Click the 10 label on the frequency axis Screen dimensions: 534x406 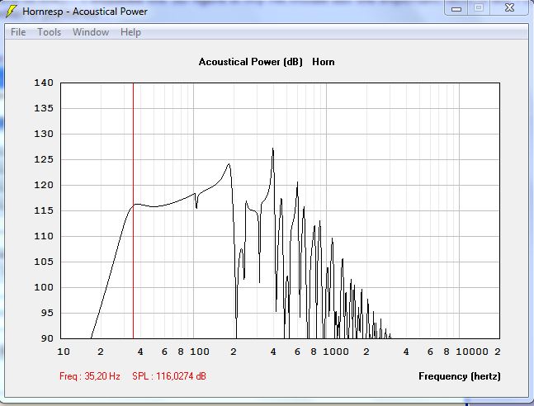tap(64, 352)
